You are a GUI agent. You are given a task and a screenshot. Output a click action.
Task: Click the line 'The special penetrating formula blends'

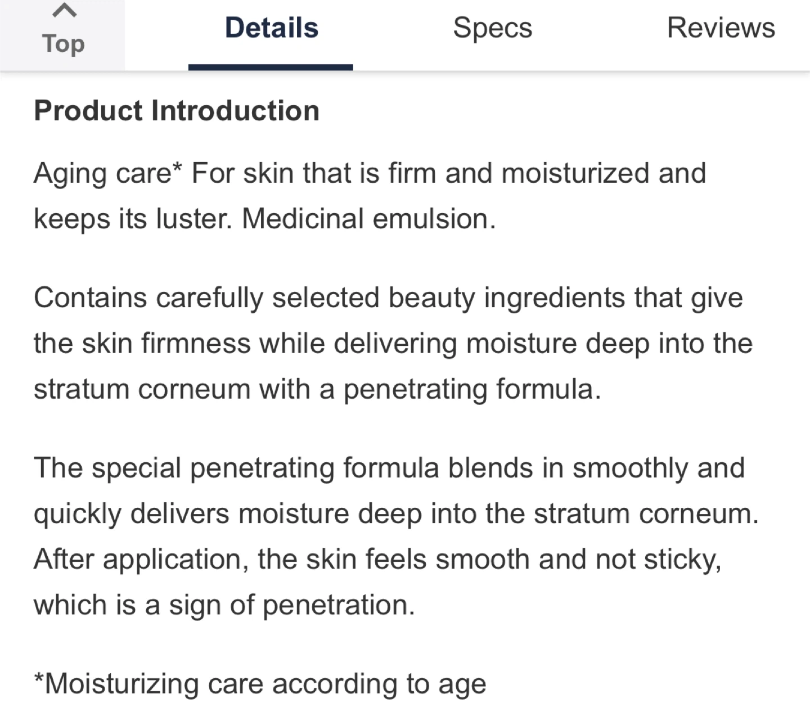pyautogui.click(x=389, y=468)
